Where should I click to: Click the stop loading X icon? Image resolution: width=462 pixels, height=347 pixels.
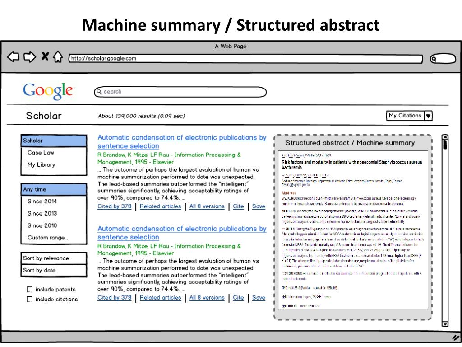[45, 56]
